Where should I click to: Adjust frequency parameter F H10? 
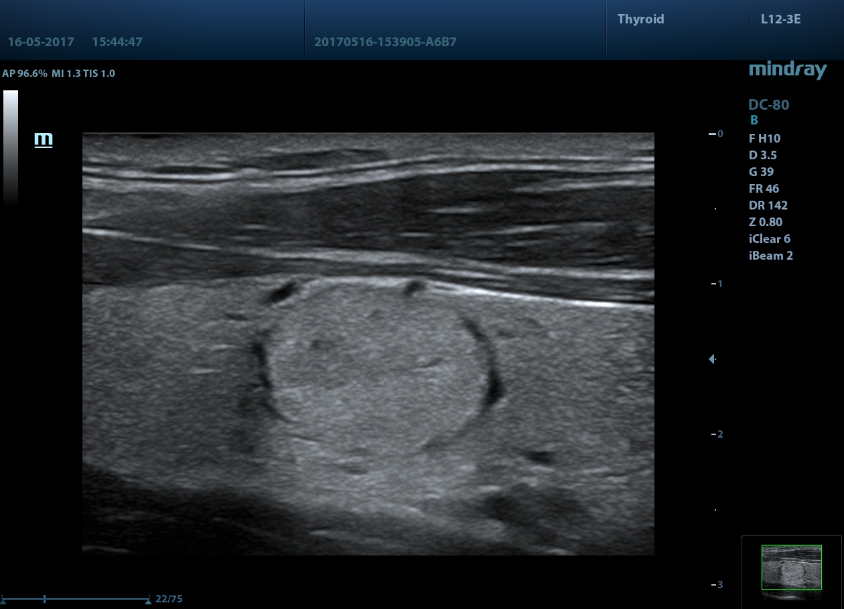click(764, 139)
